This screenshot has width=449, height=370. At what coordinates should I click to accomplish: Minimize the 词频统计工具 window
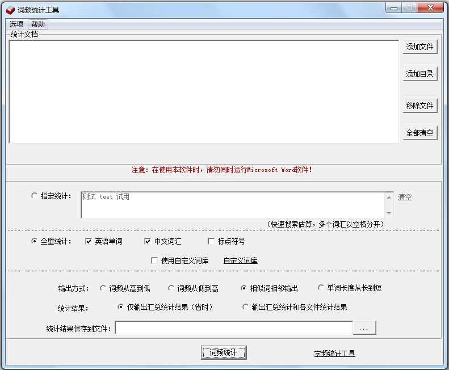[x=394, y=8]
